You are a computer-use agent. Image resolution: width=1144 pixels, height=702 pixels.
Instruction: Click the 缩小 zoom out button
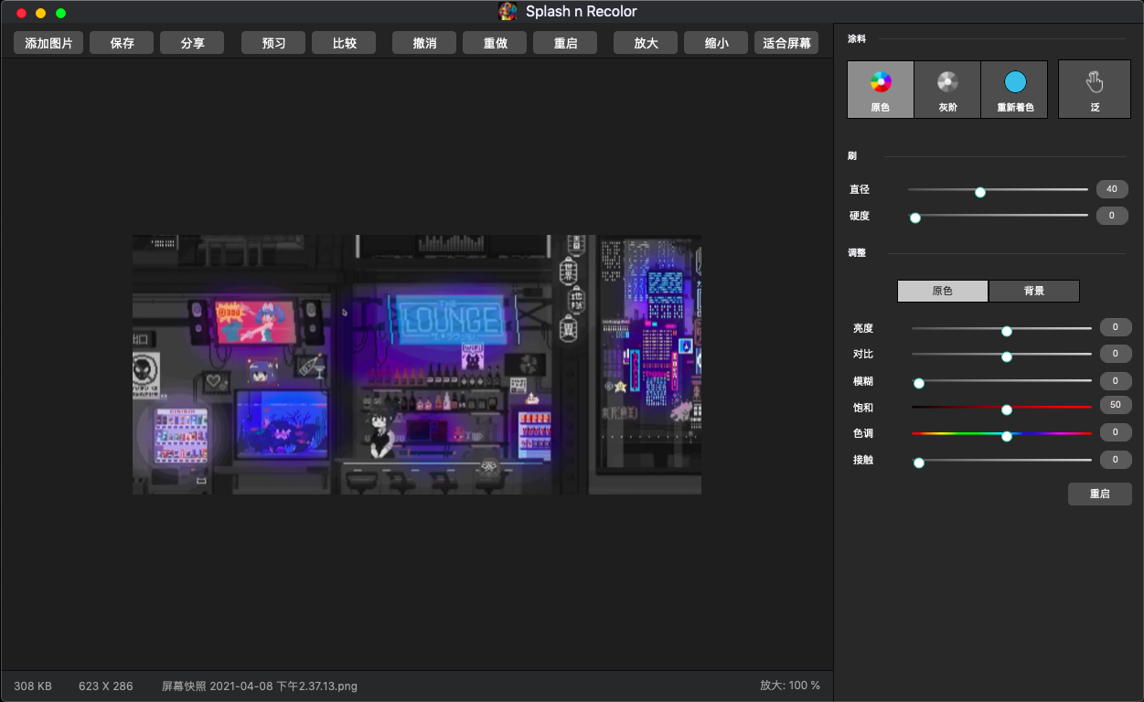(x=716, y=43)
